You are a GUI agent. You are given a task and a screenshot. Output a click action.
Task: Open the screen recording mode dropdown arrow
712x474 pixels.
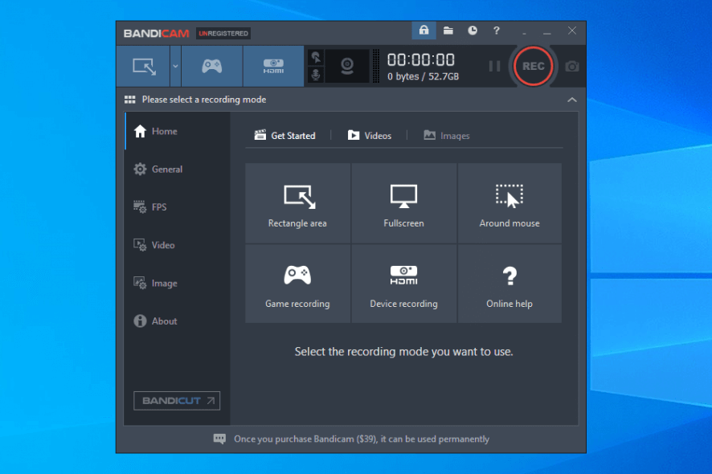click(175, 67)
